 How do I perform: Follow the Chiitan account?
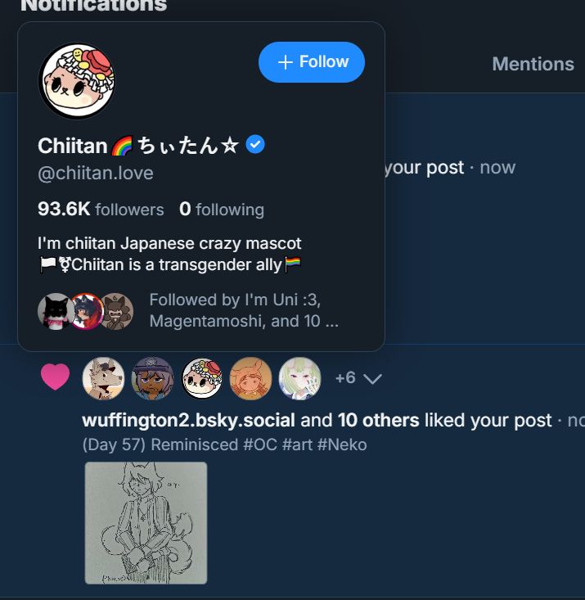click(312, 62)
